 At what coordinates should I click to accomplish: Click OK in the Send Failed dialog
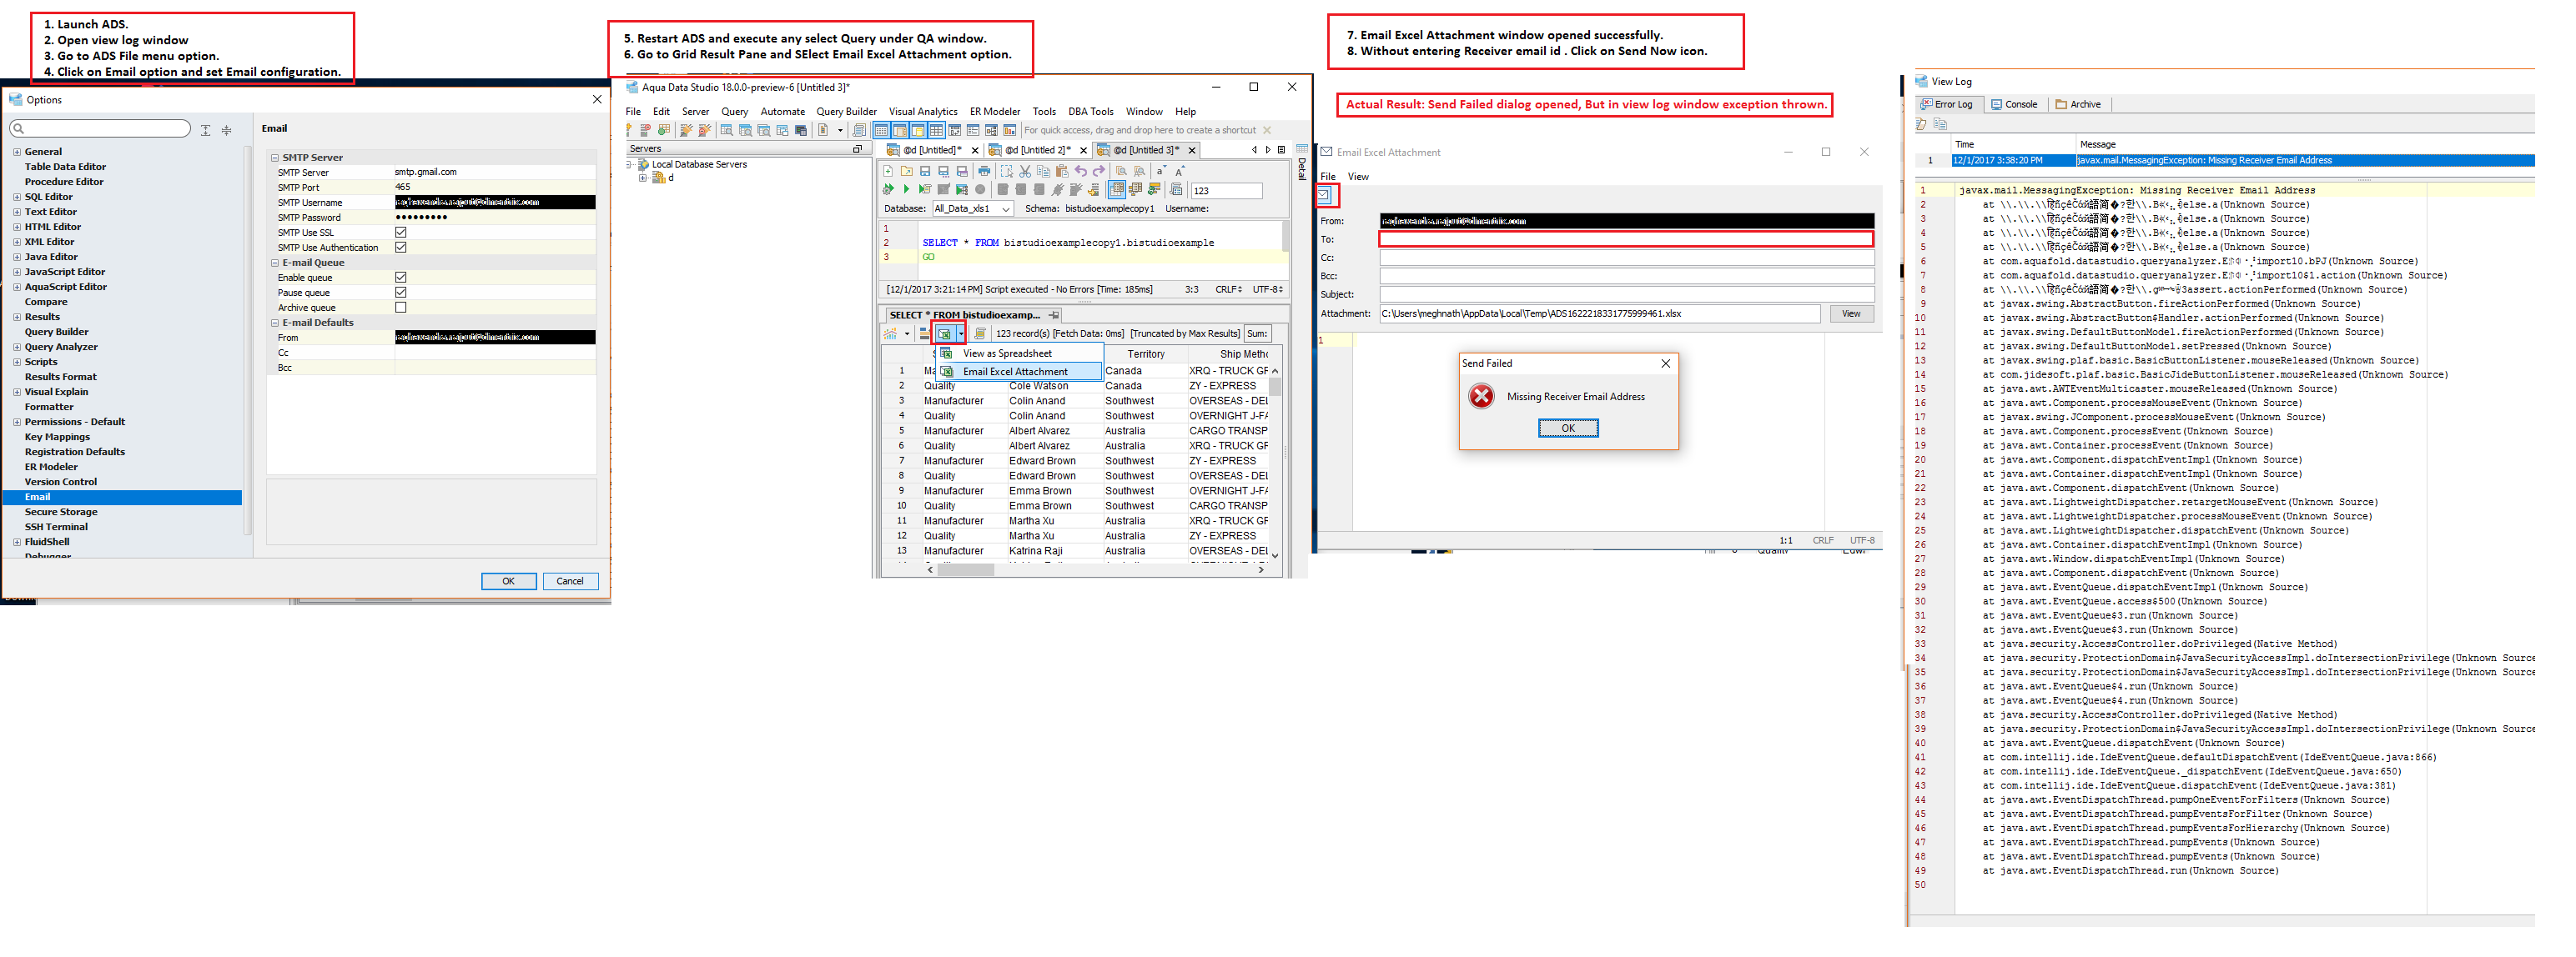1567,428
